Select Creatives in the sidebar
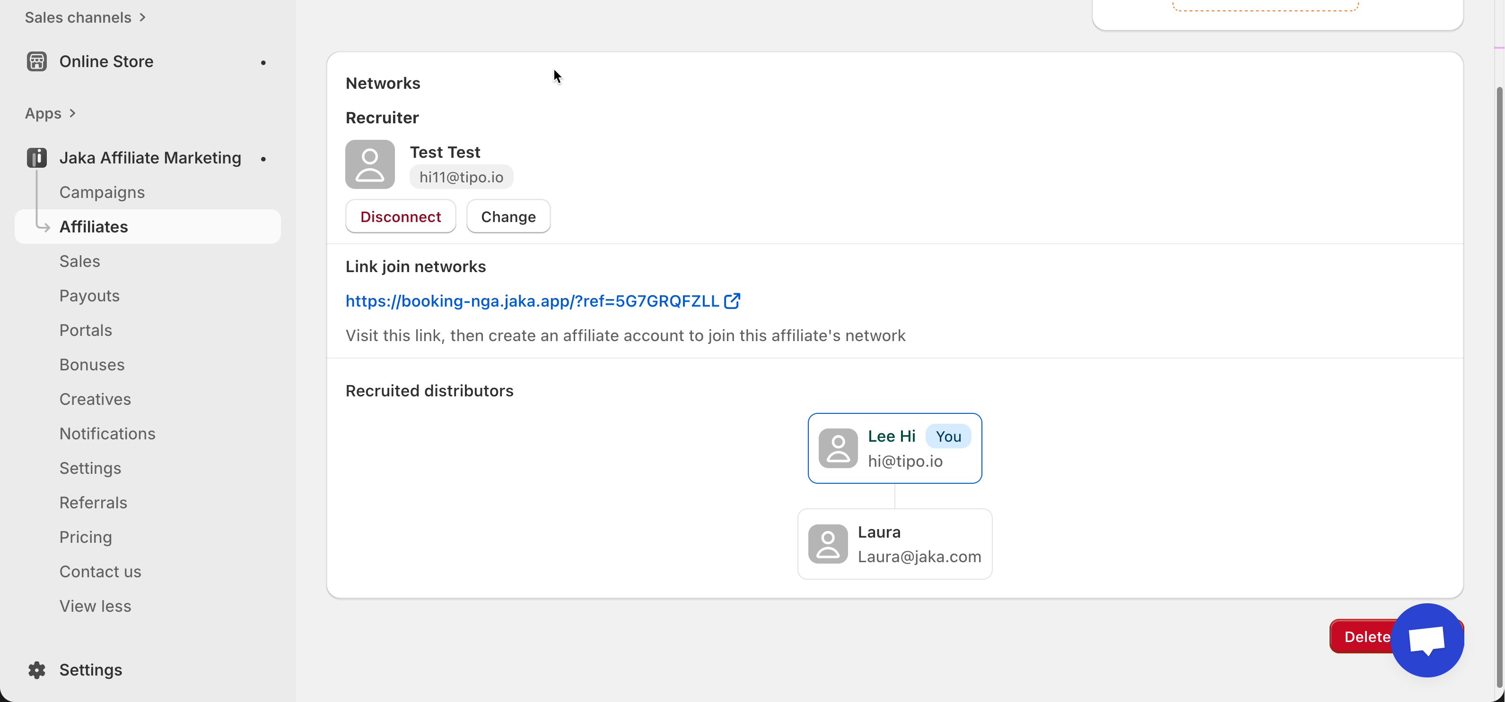This screenshot has width=1505, height=702. coord(95,399)
